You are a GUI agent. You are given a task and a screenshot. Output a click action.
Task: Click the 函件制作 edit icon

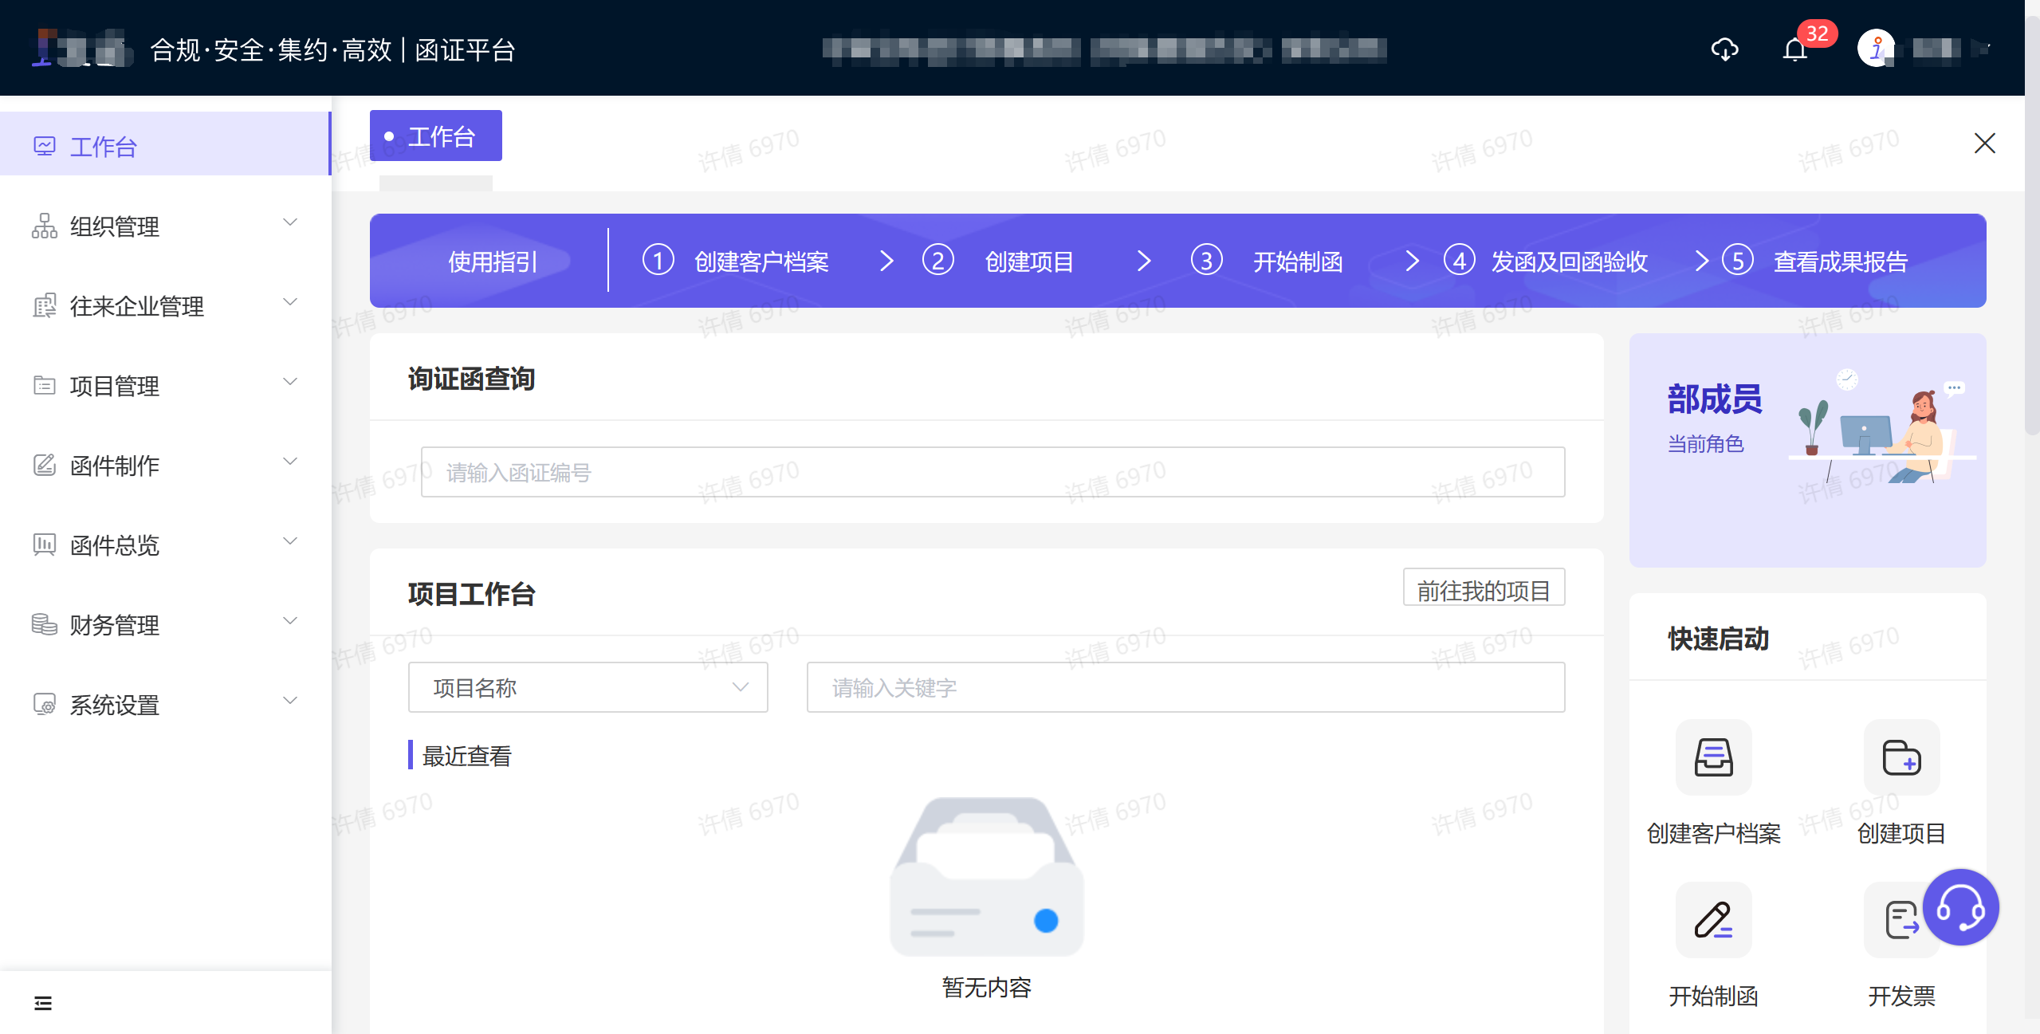tap(45, 465)
